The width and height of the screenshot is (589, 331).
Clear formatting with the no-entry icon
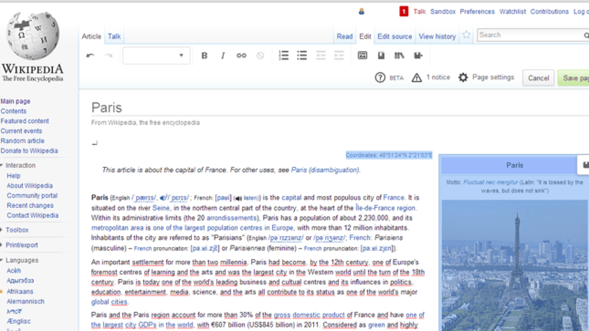coord(260,55)
